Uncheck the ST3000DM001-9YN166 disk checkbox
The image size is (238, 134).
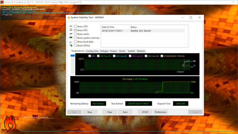coord(162,56)
